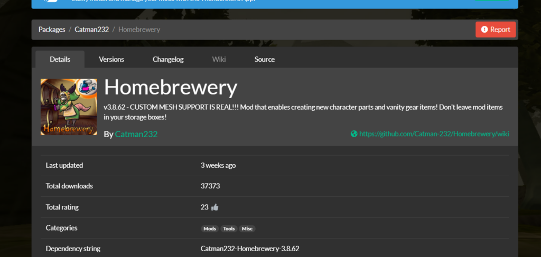Screen dimensions: 541x257
Task: Open Catman232 in the breadcrumb
Action: click(91, 30)
